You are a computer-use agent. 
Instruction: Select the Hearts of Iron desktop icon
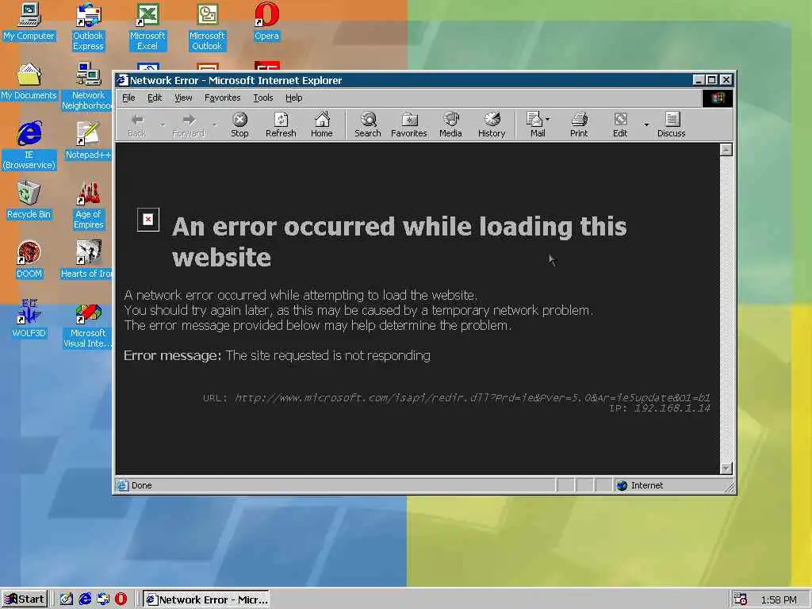pos(87,260)
